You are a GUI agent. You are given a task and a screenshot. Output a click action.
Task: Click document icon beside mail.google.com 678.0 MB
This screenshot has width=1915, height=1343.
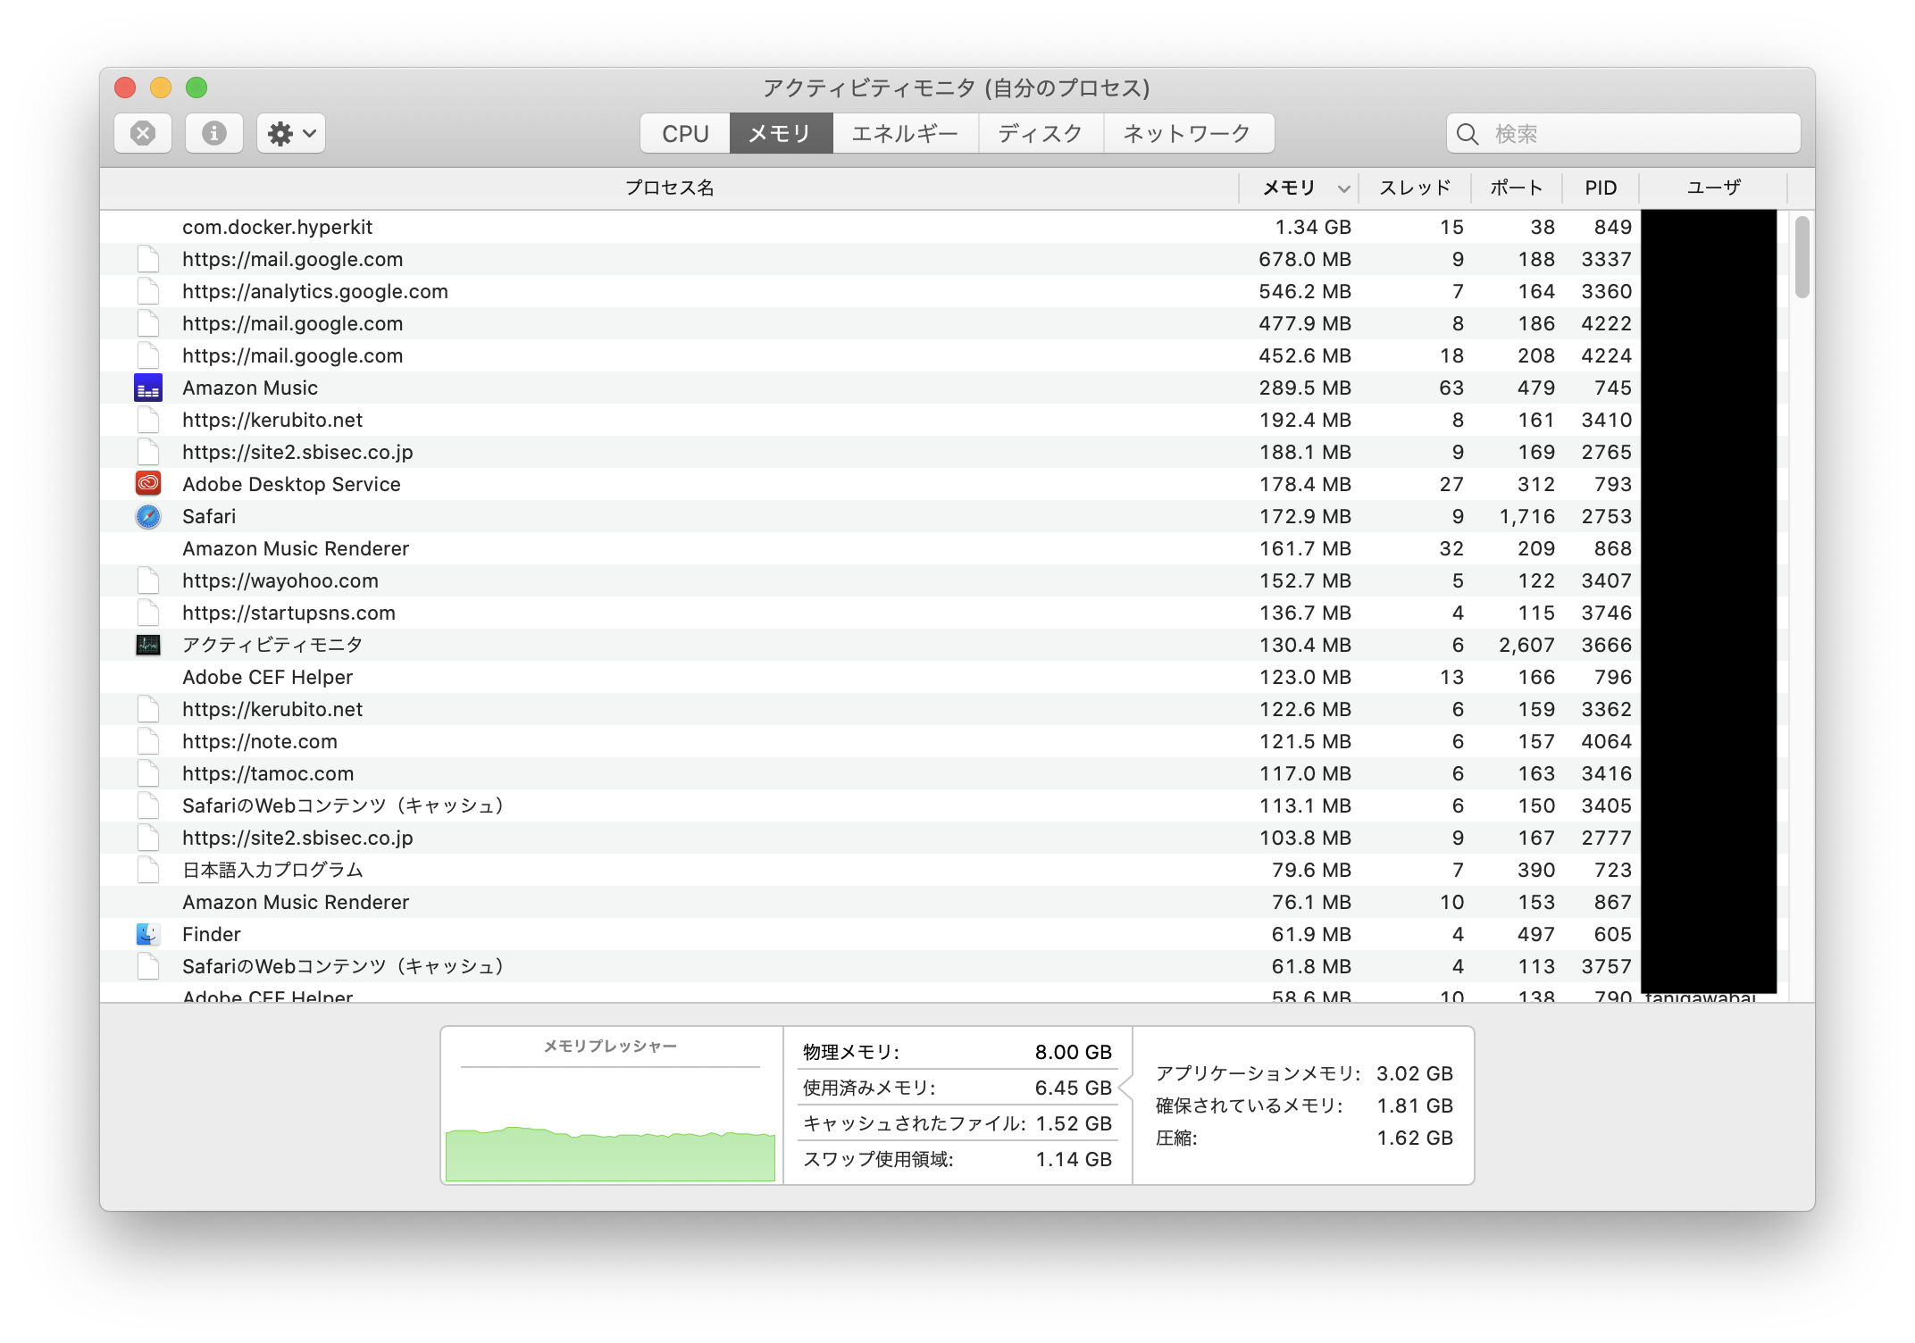(148, 259)
